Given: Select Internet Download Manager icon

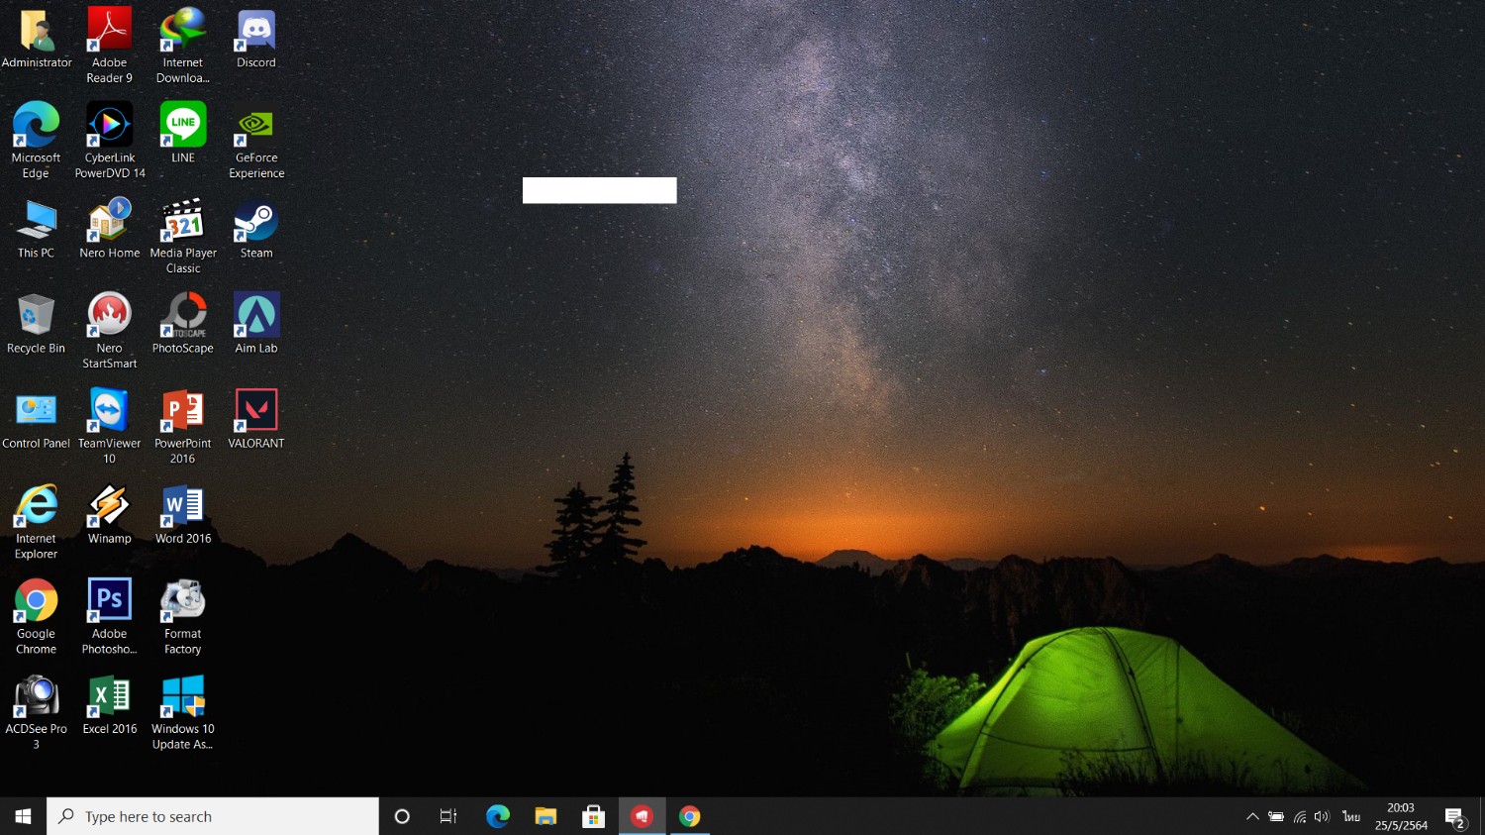Looking at the screenshot, I should pyautogui.click(x=183, y=46).
